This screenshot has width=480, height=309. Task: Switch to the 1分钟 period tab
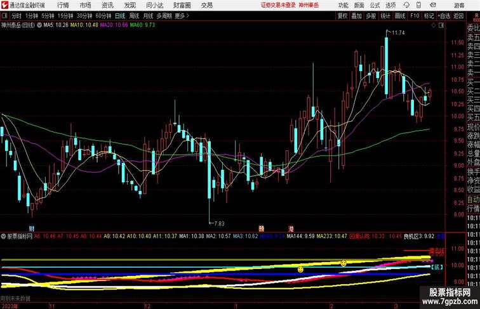32,16
